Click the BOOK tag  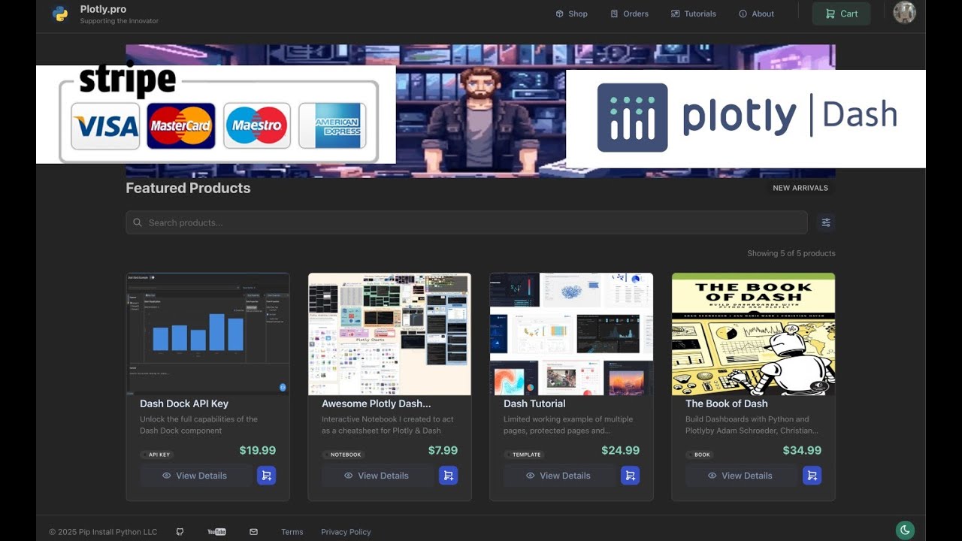point(699,455)
